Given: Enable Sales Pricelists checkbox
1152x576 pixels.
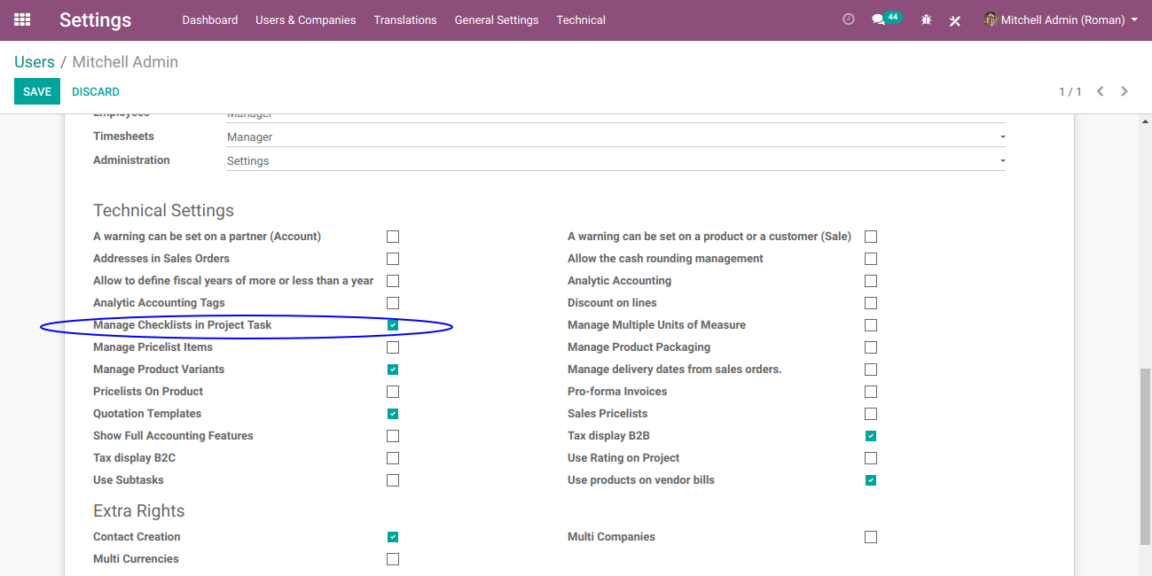Looking at the screenshot, I should [871, 414].
